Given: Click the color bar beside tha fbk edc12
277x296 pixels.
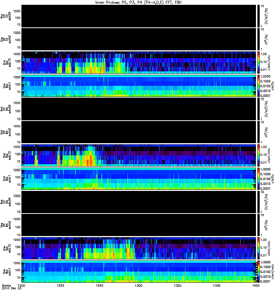Looking at the screenshot, I should (259, 63).
